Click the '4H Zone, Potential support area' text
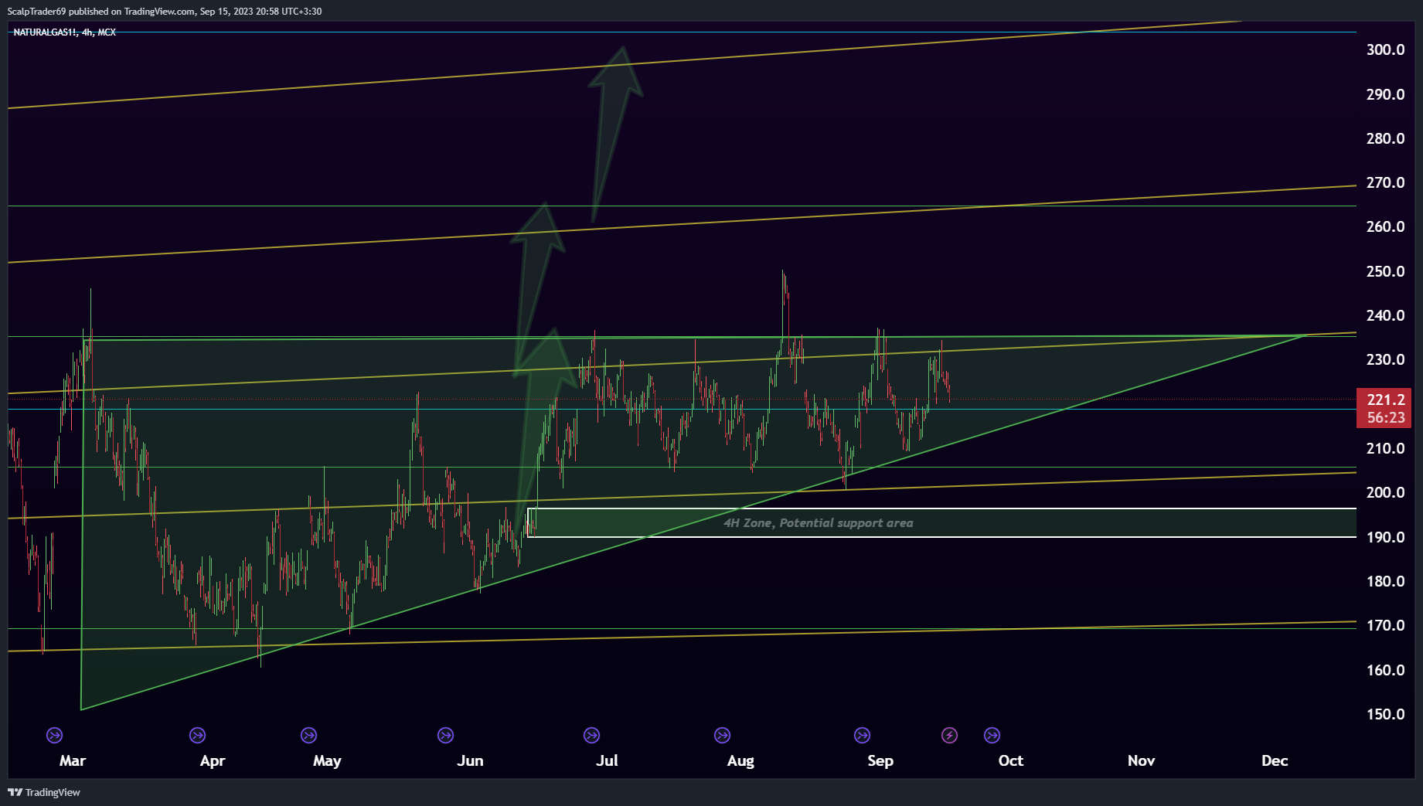The image size is (1423, 806). pos(819,523)
